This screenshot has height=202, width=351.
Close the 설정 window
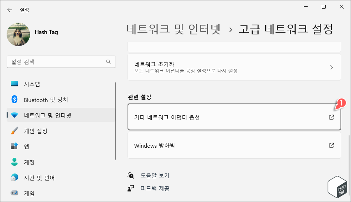click(x=342, y=7)
